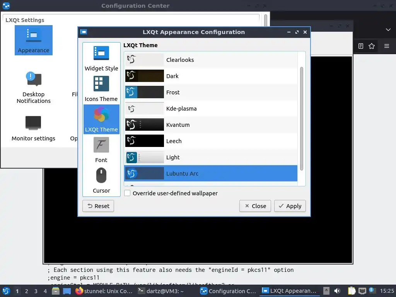Click the removable media eject tray icon
This screenshot has height=297, width=396.
(326, 291)
